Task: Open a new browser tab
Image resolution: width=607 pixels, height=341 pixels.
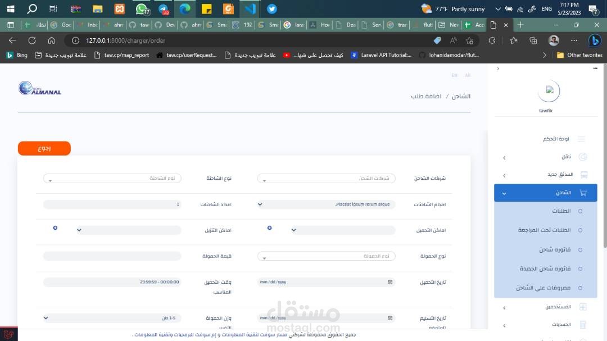Action: coord(520,25)
